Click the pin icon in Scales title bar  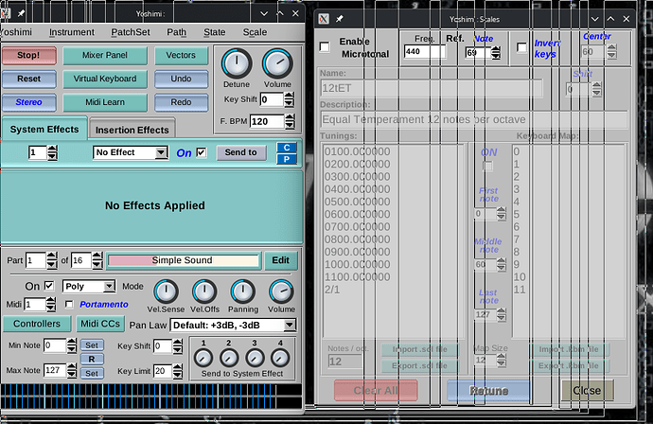click(x=340, y=19)
